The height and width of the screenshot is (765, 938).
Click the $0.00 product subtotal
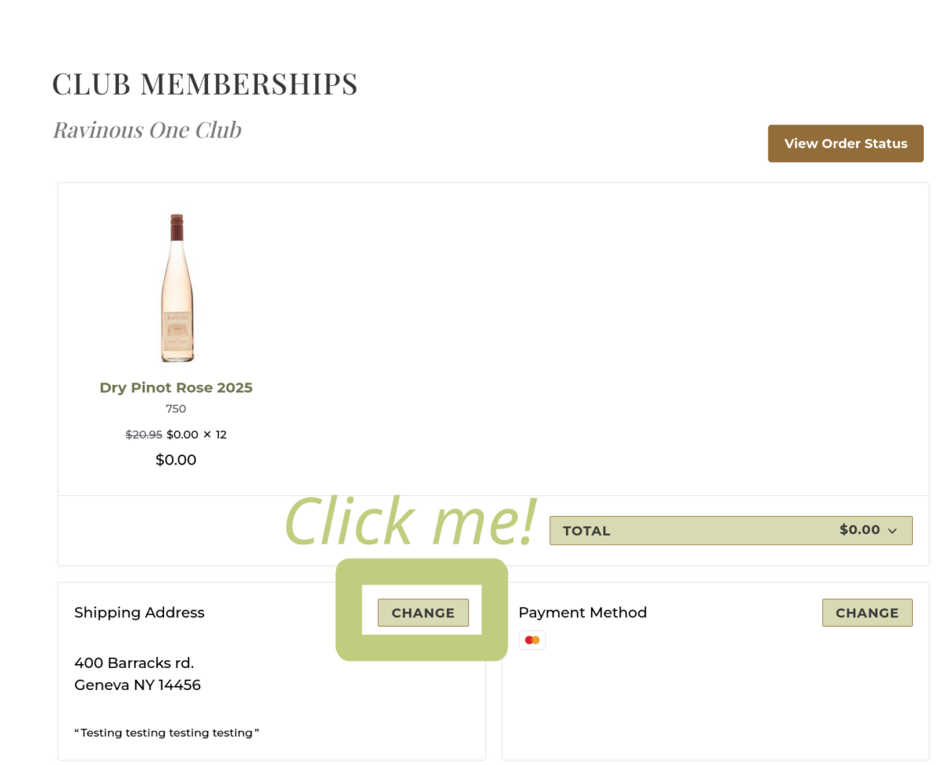click(176, 460)
